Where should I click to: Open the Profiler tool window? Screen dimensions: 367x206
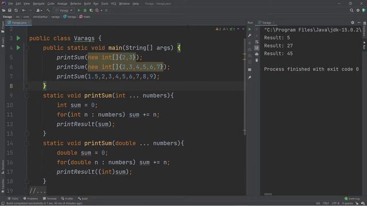pyautogui.click(x=68, y=199)
